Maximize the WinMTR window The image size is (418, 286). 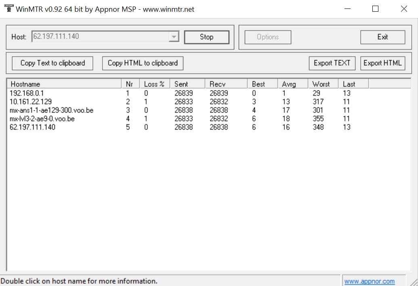pyautogui.click(x=375, y=9)
